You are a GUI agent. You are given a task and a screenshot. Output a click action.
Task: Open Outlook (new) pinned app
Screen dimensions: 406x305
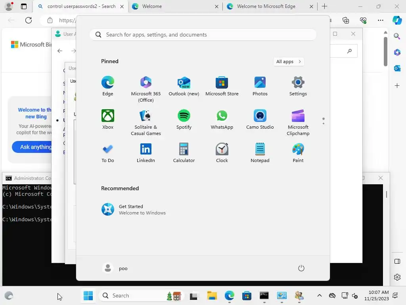coord(184,86)
